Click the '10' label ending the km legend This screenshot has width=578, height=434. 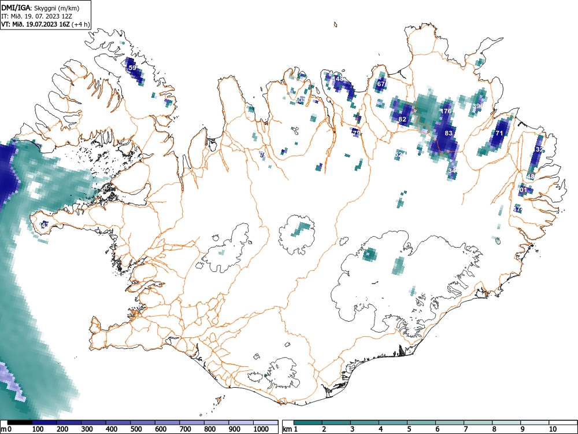coord(552,429)
